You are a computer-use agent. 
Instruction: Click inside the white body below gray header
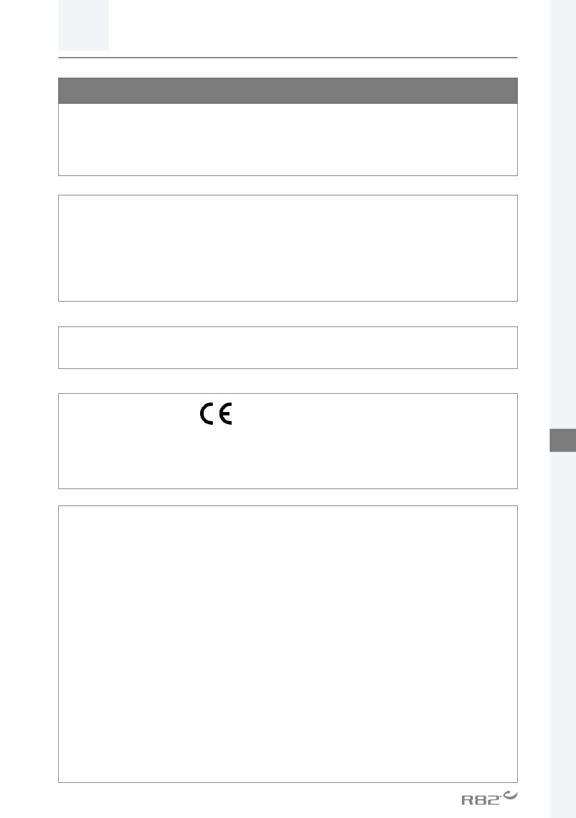coord(288,140)
